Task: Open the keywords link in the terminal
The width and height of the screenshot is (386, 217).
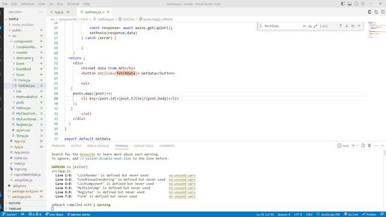Action: (87, 154)
